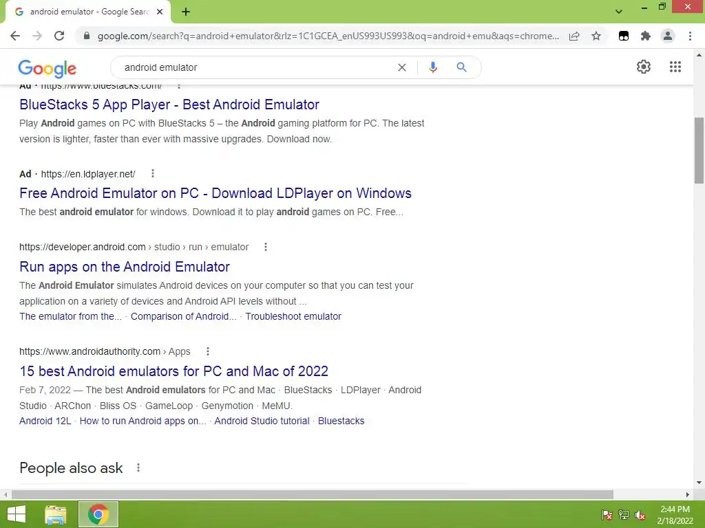
Task: Click the scroll down arrow
Action: (x=699, y=483)
